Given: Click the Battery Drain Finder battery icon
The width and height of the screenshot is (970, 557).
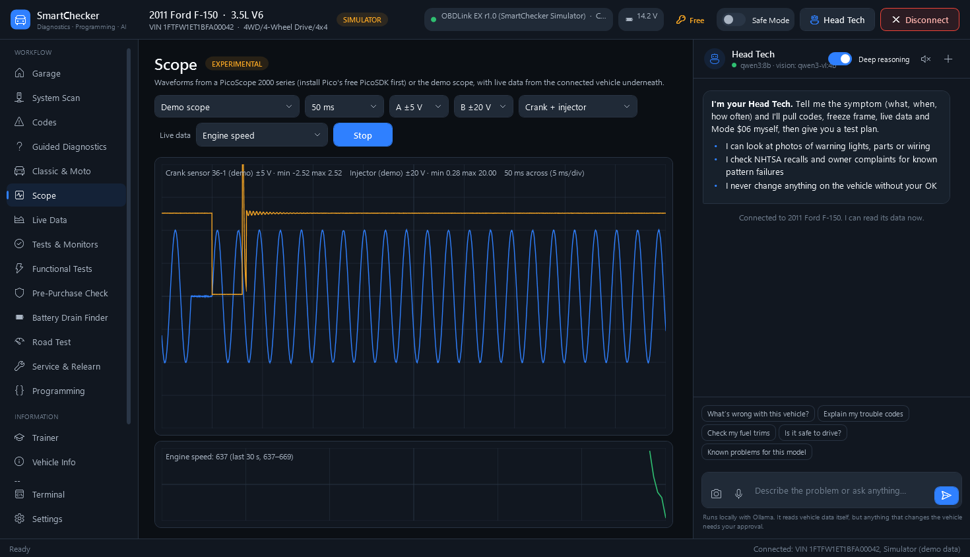Looking at the screenshot, I should click(x=19, y=317).
